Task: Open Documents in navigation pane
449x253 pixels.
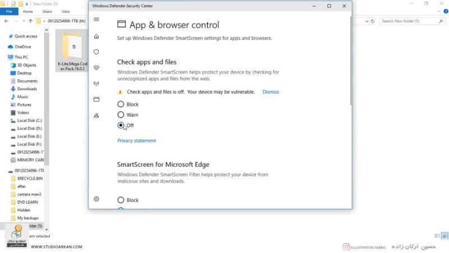Action: click(x=24, y=81)
